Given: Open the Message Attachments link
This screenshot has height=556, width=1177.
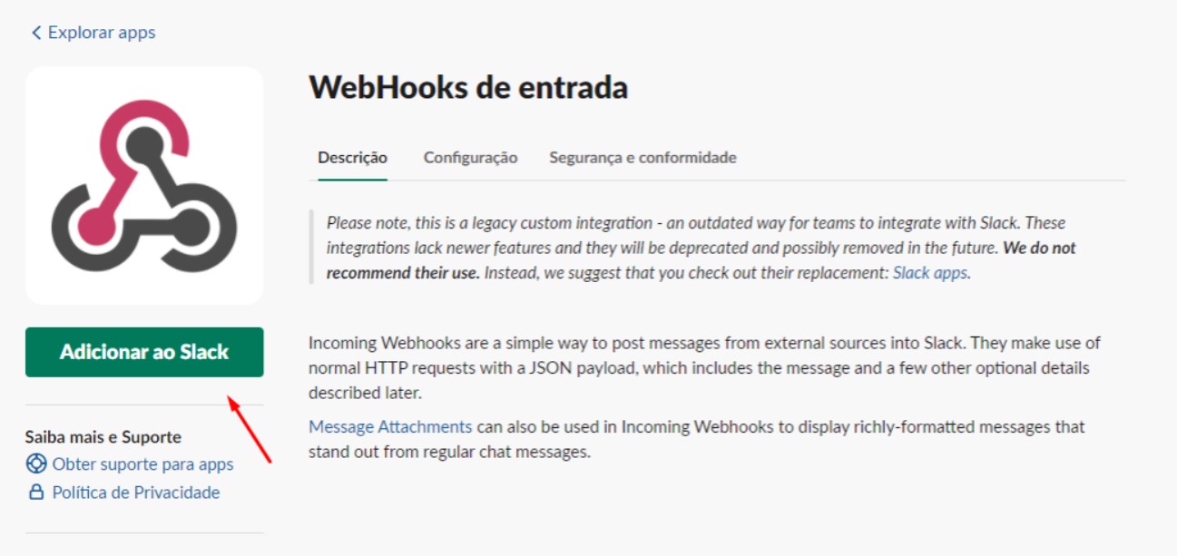Looking at the screenshot, I should click(390, 426).
